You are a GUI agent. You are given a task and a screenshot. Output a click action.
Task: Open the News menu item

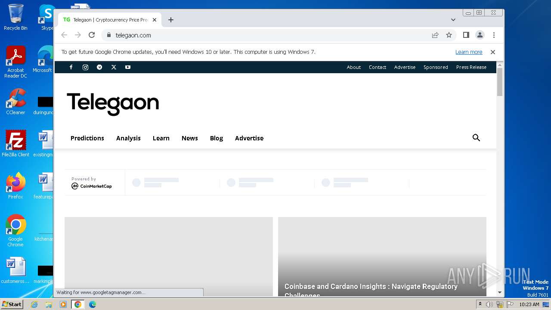pos(190,138)
